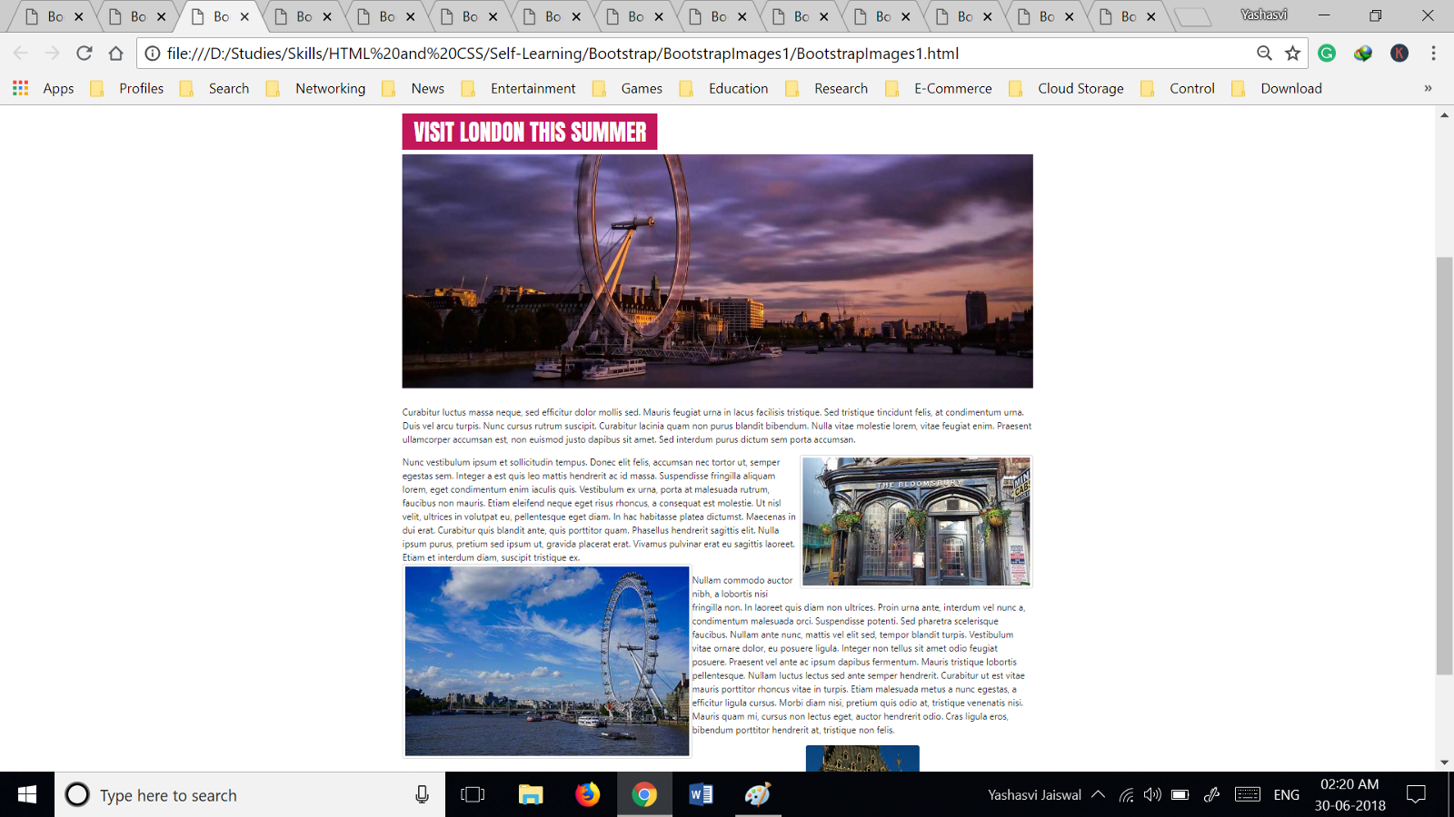The width and height of the screenshot is (1454, 817).
Task: Open the Download bookmark folder
Action: point(1278,88)
